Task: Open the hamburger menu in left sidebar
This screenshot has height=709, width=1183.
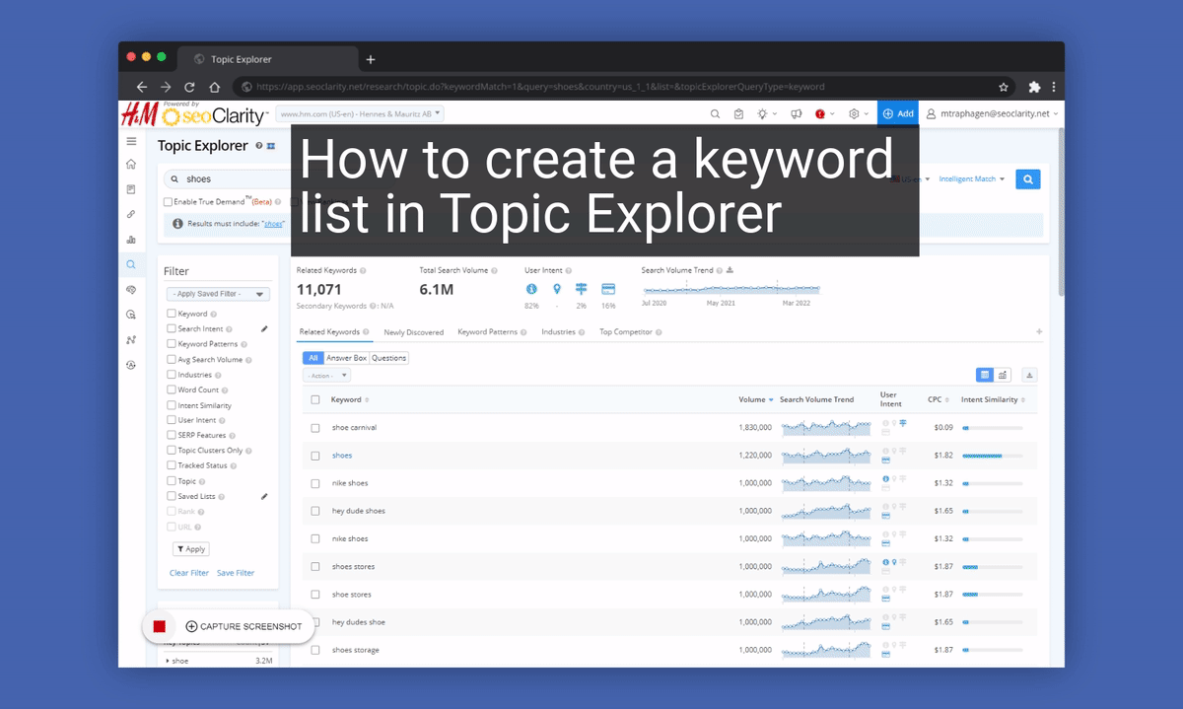Action: pos(131,142)
